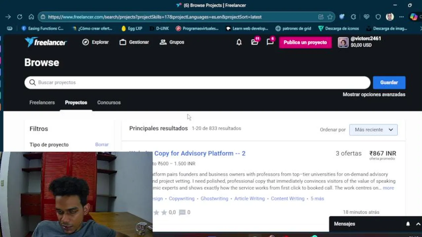Open 'Easing Functions C...' bookmark
Viewport: 422px width, 237px height.
42,28
